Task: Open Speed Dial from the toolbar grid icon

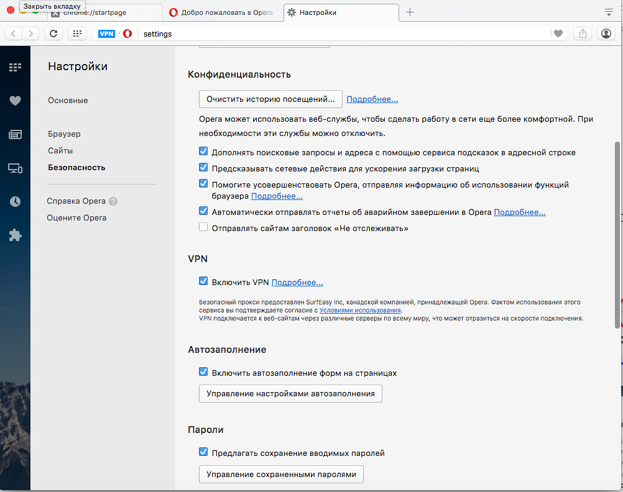Action: 78,34
